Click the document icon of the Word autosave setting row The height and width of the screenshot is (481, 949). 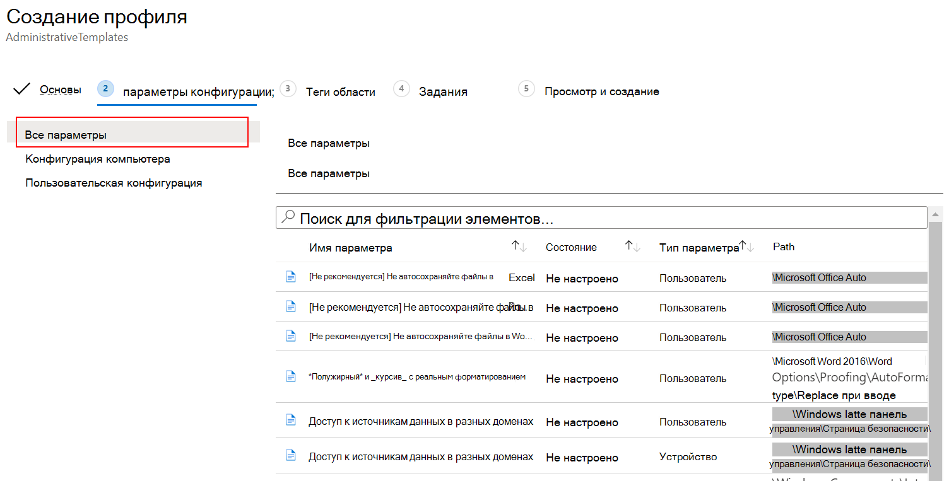(x=291, y=336)
